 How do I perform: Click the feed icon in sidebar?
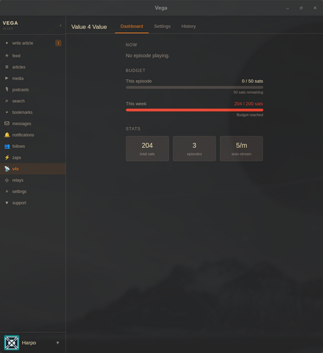tap(7, 55)
